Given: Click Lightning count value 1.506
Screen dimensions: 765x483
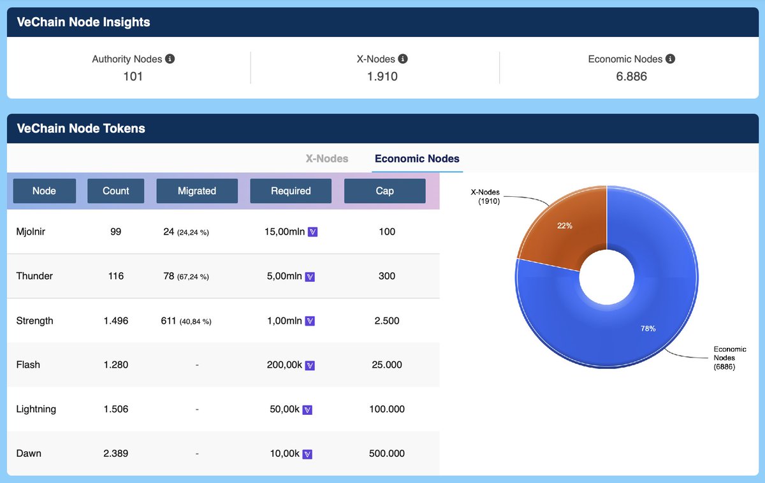Looking at the screenshot, I should pyautogui.click(x=115, y=409).
